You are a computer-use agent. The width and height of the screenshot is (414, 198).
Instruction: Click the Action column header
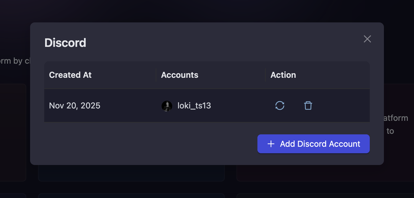(283, 75)
